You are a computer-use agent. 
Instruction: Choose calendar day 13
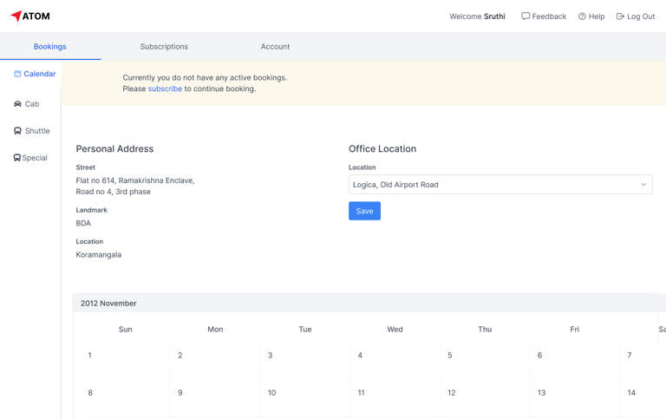click(541, 393)
